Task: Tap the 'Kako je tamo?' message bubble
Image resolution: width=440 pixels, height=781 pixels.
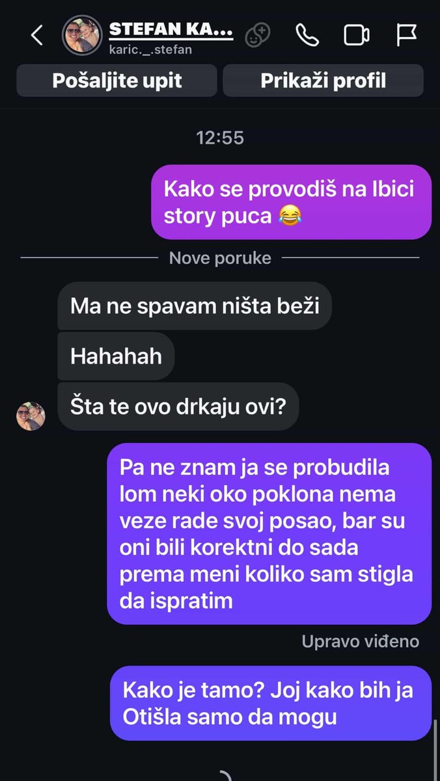Action: coord(271,703)
